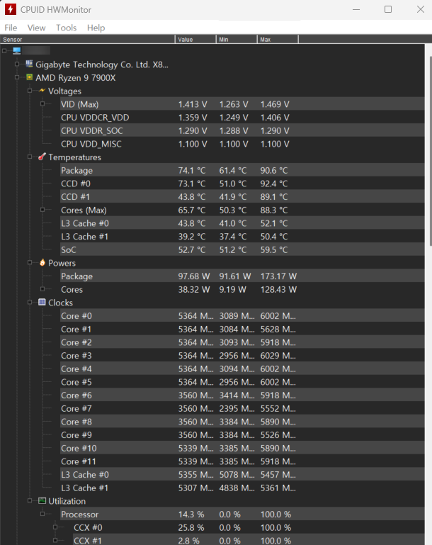432x545 pixels.
Task: Click the Sensor column header
Action: click(88, 39)
